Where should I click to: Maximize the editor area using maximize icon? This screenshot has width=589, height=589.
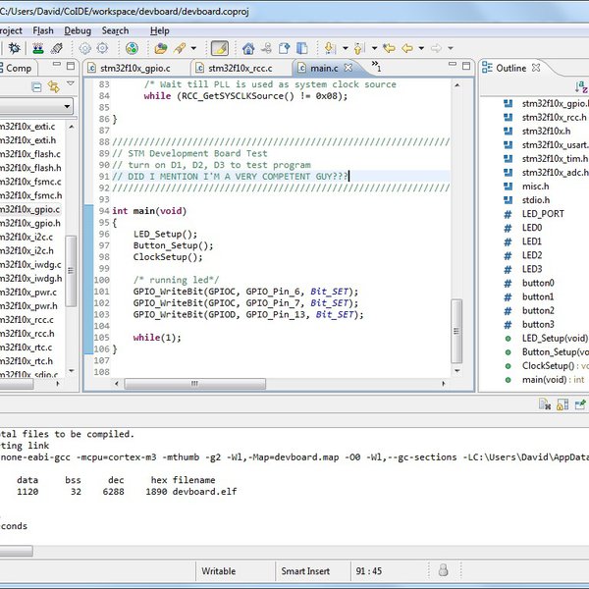tap(465, 68)
